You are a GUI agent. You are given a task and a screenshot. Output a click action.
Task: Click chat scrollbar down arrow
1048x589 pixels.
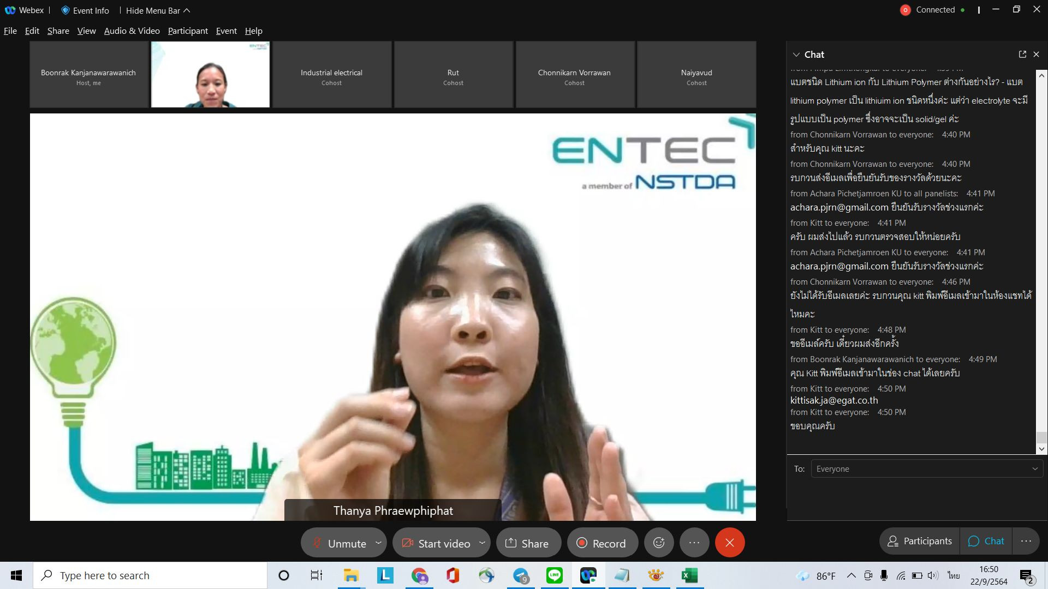tap(1041, 449)
